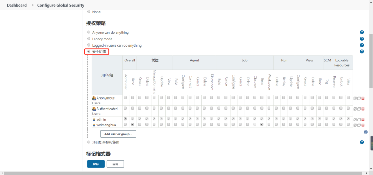
Task: Click the dark widget at right edge
Action: (x=371, y=143)
